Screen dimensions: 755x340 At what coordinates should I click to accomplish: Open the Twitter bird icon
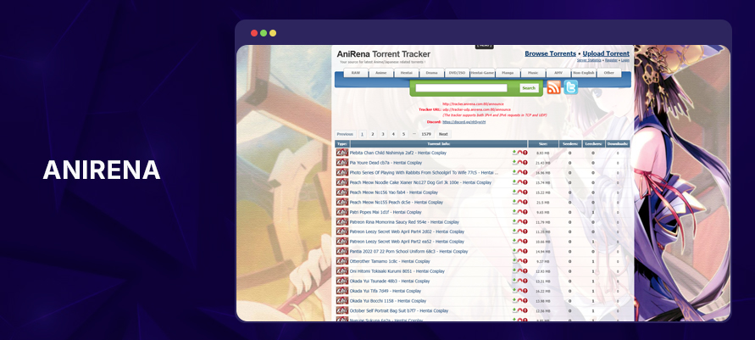point(570,87)
